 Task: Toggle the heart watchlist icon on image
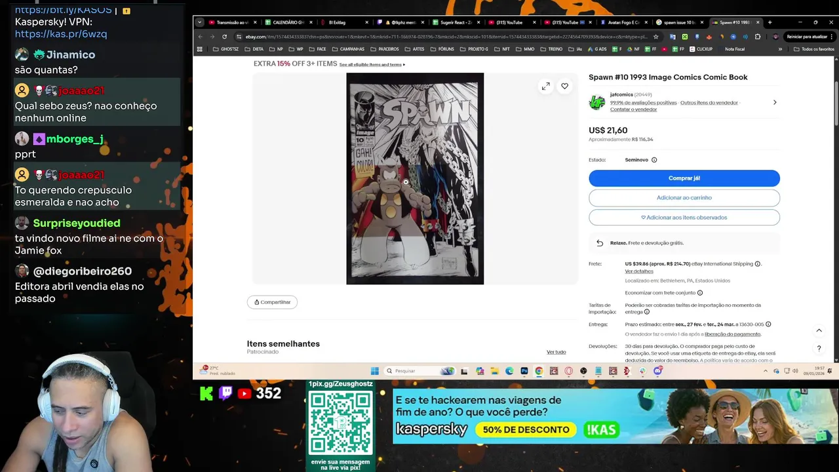click(564, 86)
